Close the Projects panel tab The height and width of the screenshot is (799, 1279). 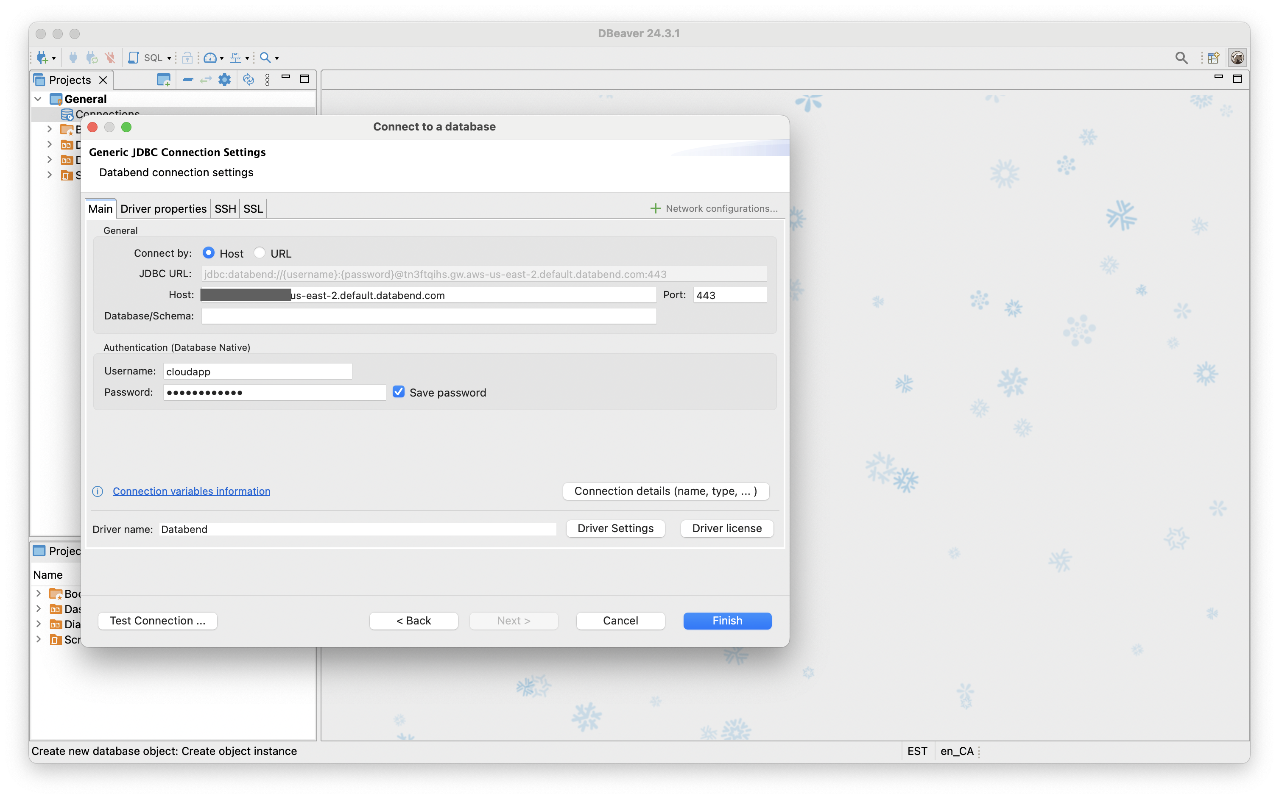coord(103,80)
